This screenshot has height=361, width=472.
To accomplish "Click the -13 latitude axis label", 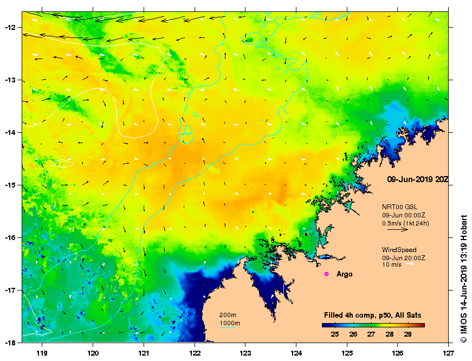I will (x=9, y=80).
